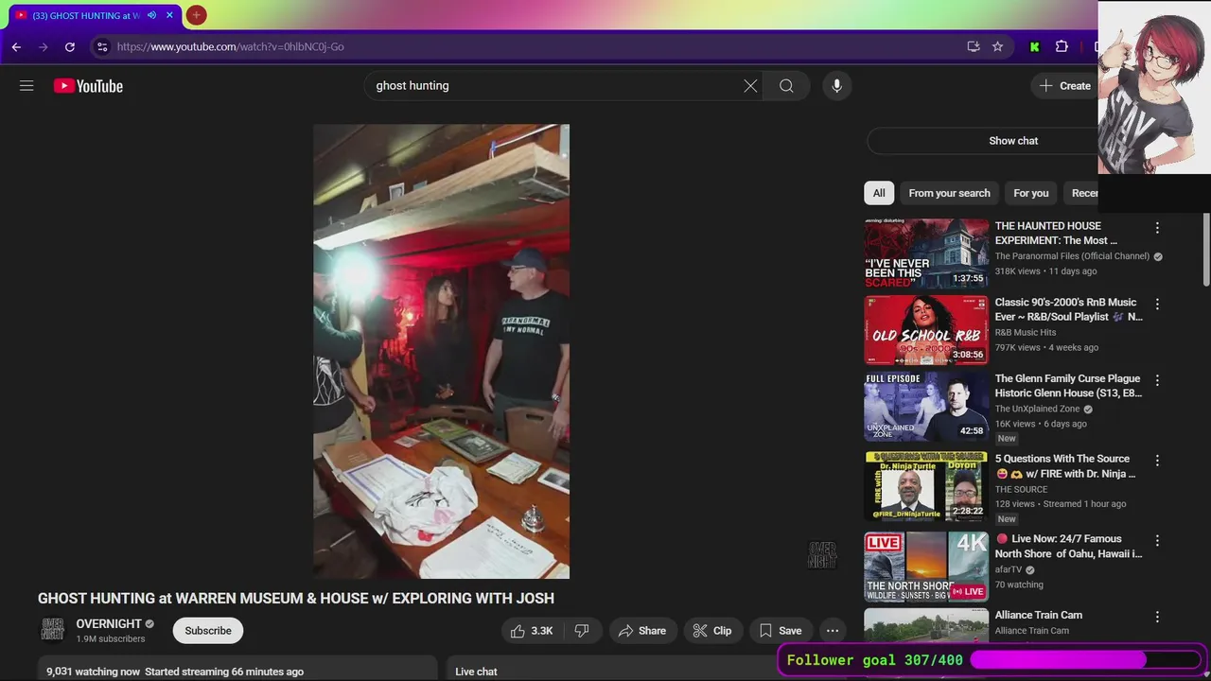Click the afarTV channel name

pyautogui.click(x=1009, y=570)
